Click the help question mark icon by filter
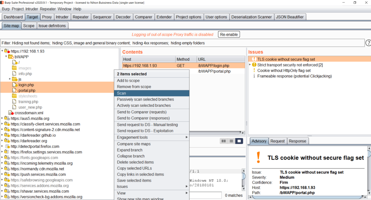The height and width of the screenshot is (200, 371). click(368, 43)
